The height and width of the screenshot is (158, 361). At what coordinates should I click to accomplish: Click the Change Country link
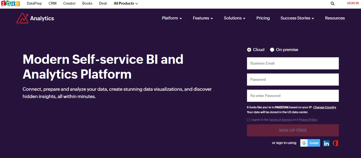[325, 107]
